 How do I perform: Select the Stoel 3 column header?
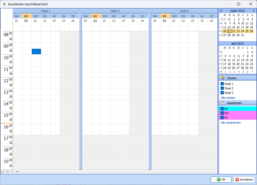[x=184, y=11]
